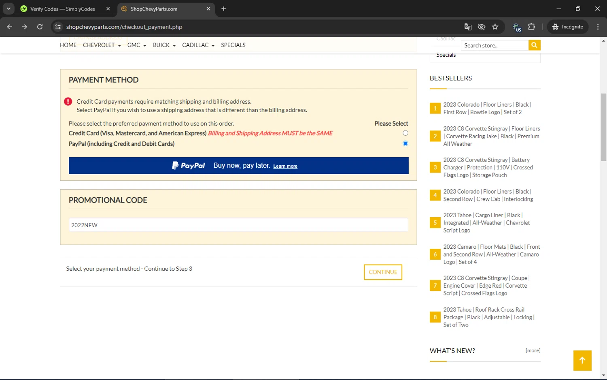The width and height of the screenshot is (607, 380).
Task: Click the third-party cookies eye icon
Action: point(481,27)
